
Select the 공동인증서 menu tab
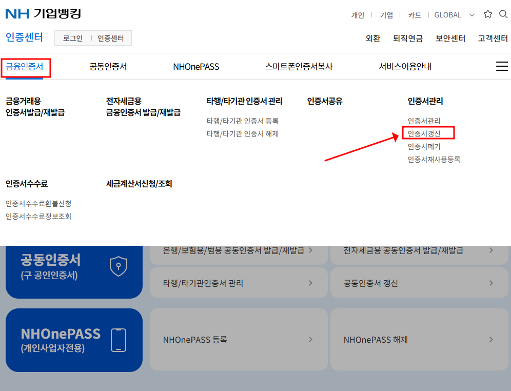[x=108, y=67]
